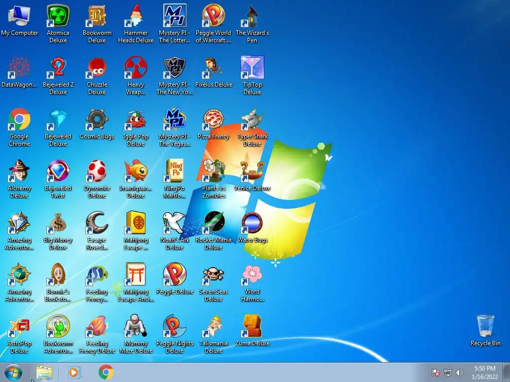Select the Bejeweled Deluxe gem icon
This screenshot has width=510, height=382.
coord(58,119)
